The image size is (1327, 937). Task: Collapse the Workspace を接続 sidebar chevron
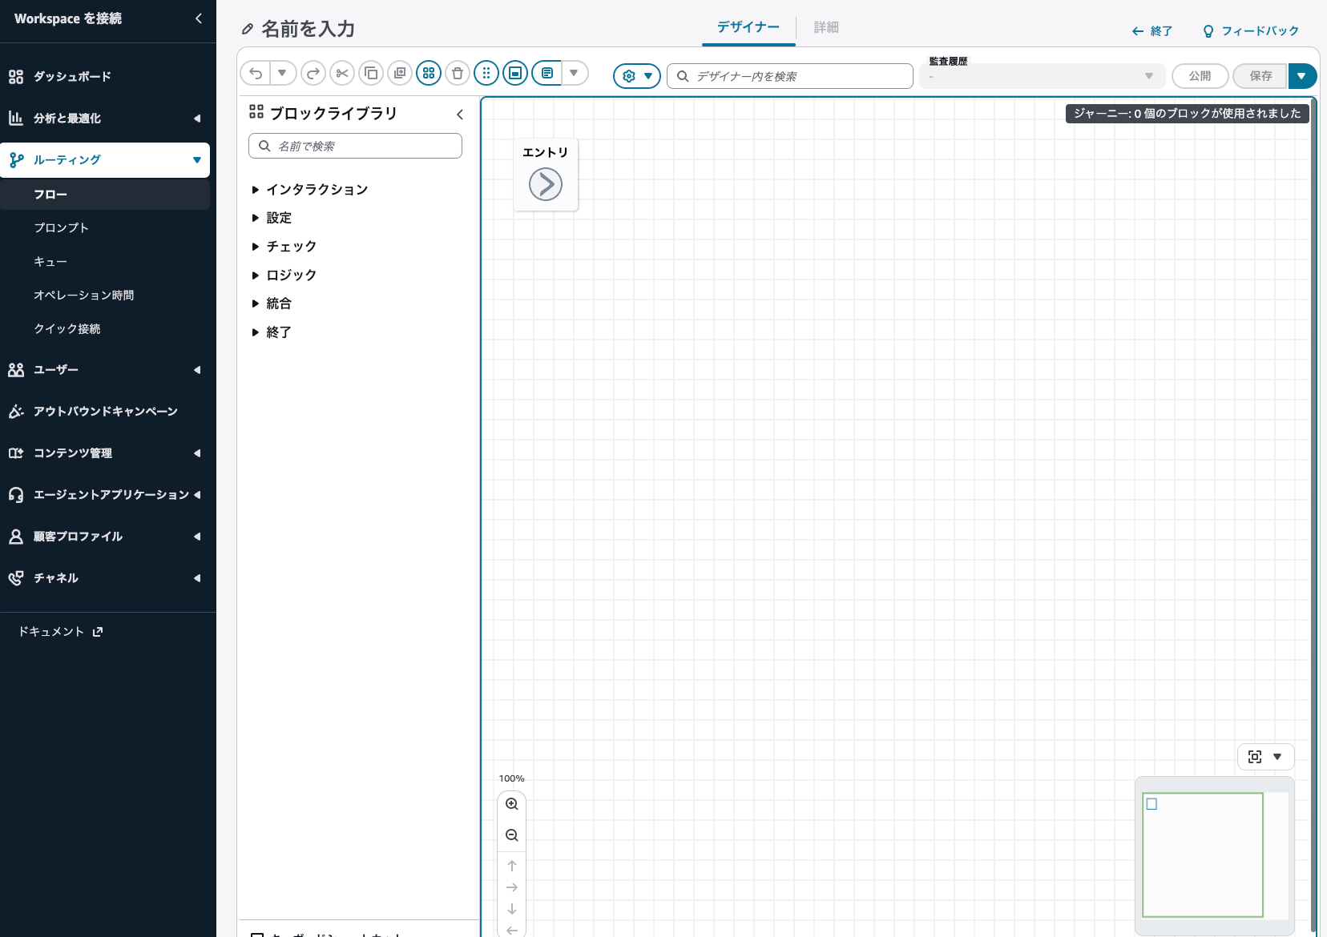pyautogui.click(x=199, y=18)
